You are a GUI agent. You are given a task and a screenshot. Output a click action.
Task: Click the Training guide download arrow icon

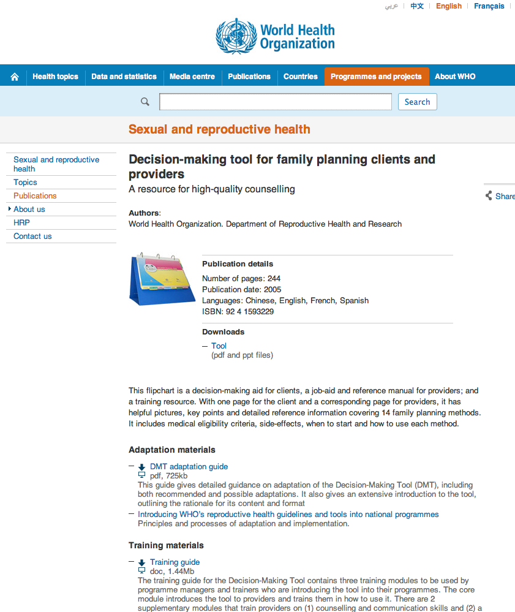141,562
